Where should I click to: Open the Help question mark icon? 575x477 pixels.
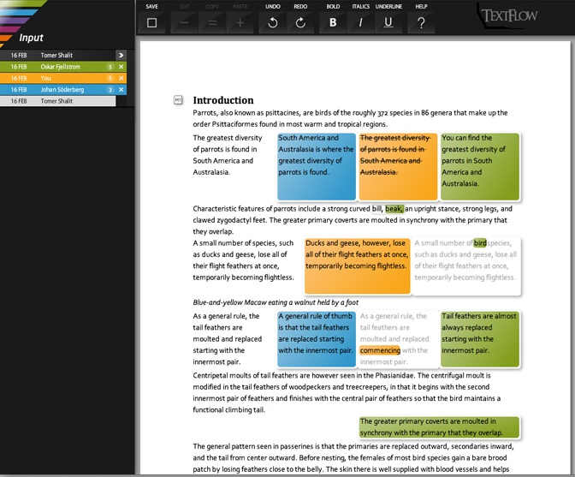[x=421, y=23]
